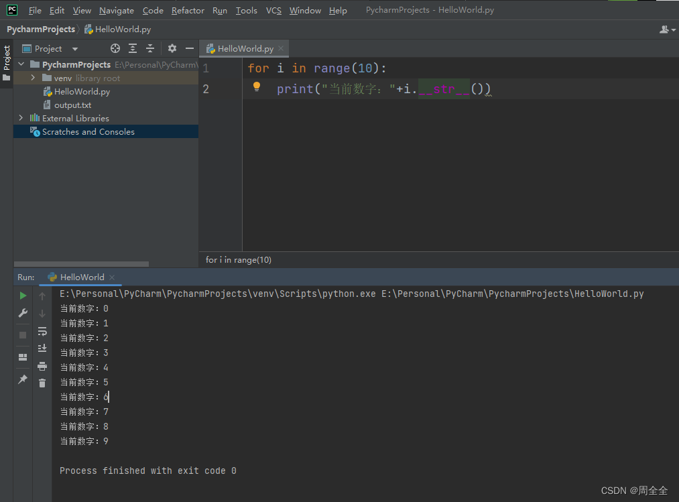Click the Select Opened File locate icon

[x=115, y=48]
